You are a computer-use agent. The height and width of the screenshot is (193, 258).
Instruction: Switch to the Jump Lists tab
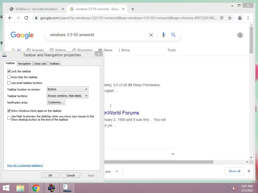point(40,64)
